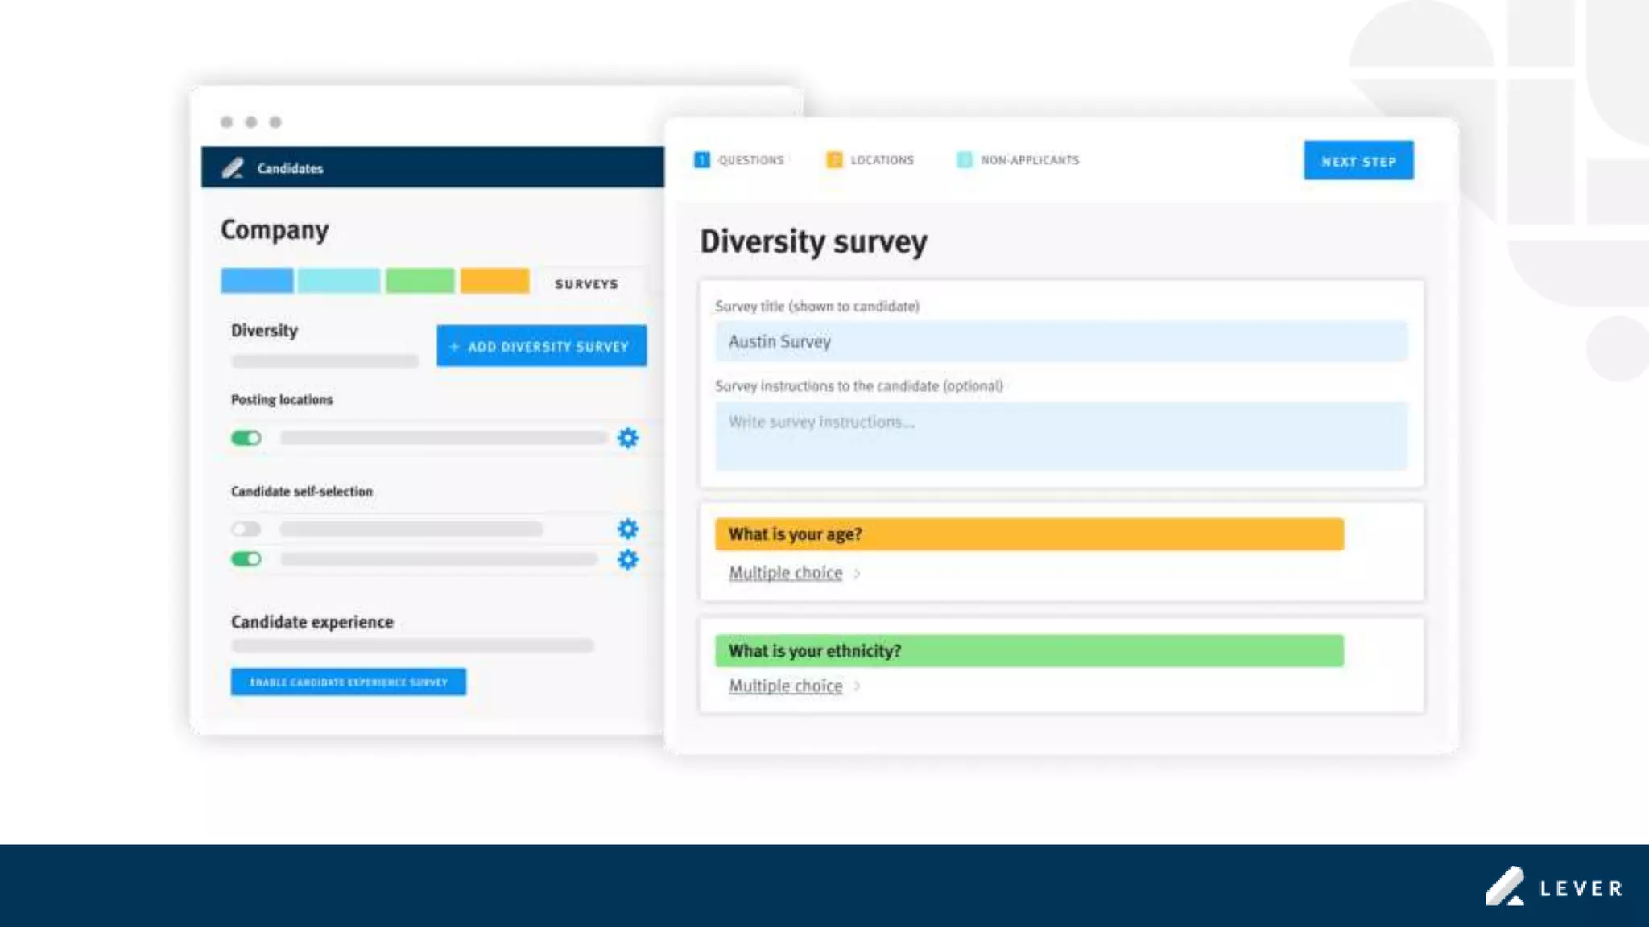The height and width of the screenshot is (927, 1649).
Task: Switch to the Surveys tab
Action: tap(586, 284)
